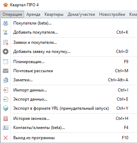Screen dimensions: 137x143
Task: Click the История звонков phone icon
Action: pyautogui.click(x=6, y=118)
